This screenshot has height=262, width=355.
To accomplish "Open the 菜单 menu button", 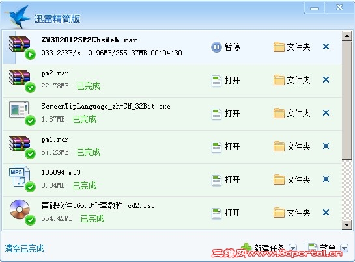I will coord(322,248).
